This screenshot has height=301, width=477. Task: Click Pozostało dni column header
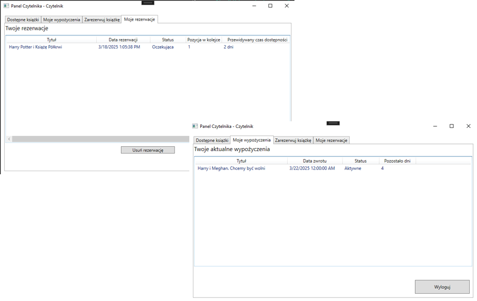(x=397, y=161)
